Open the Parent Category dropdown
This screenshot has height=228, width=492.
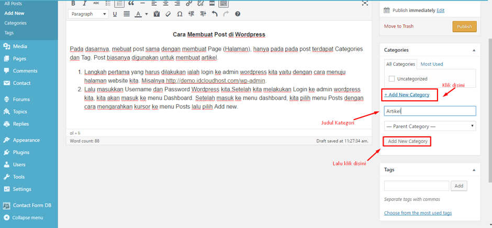point(430,126)
